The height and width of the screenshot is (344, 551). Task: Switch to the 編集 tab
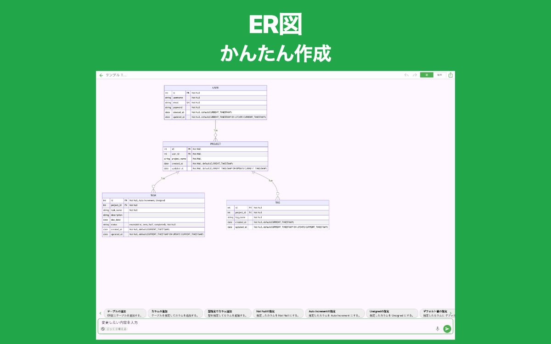point(439,75)
